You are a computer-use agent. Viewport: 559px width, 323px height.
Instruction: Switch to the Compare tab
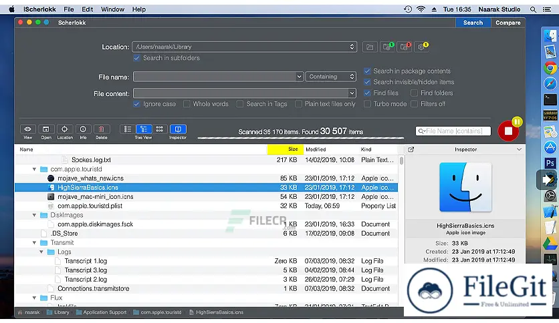click(x=508, y=23)
